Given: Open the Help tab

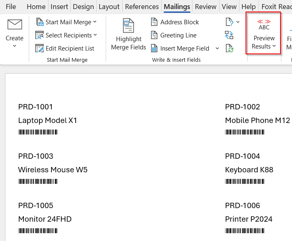Looking at the screenshot, I should tap(248, 7).
